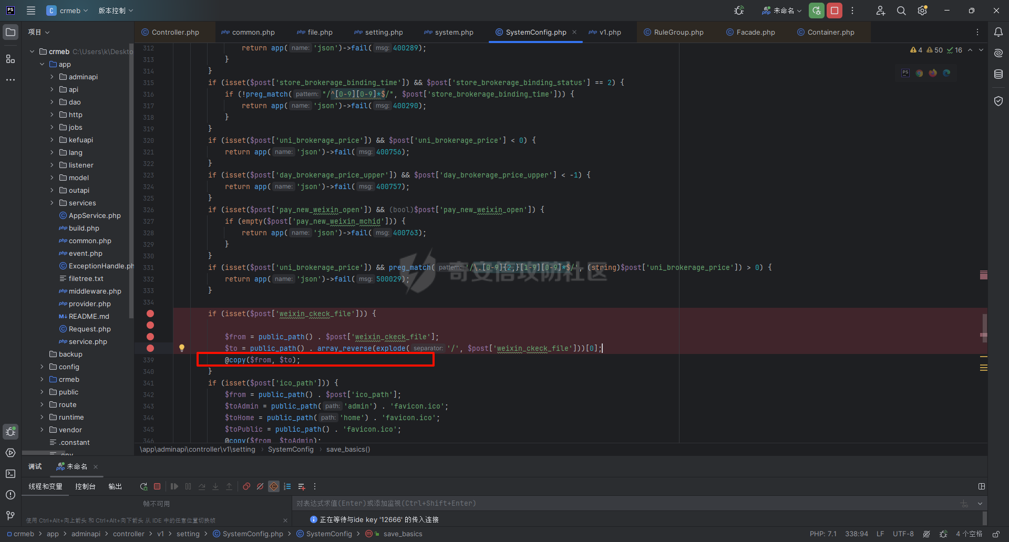The height and width of the screenshot is (542, 1009).
Task: Click add-watch list-plus icon in debug toolbar
Action: [x=302, y=486]
